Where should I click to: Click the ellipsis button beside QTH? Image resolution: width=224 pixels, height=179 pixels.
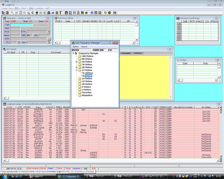tap(49, 39)
